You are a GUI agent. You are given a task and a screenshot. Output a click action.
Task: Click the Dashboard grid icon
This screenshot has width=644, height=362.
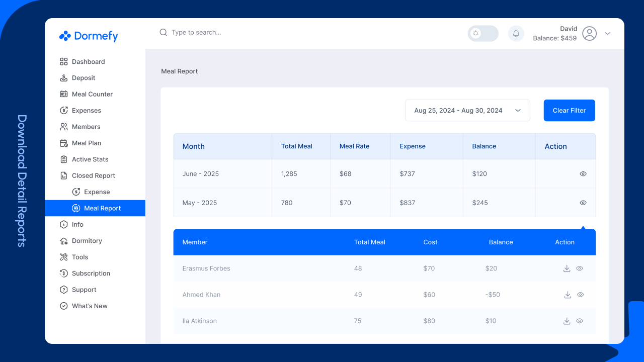point(63,62)
